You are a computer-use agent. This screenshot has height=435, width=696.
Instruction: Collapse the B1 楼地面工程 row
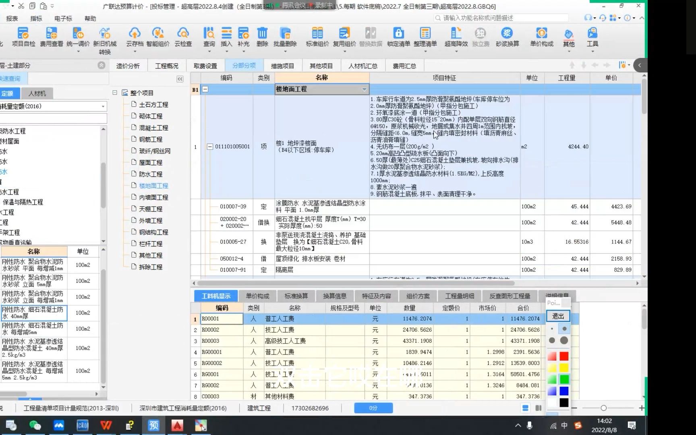point(205,89)
